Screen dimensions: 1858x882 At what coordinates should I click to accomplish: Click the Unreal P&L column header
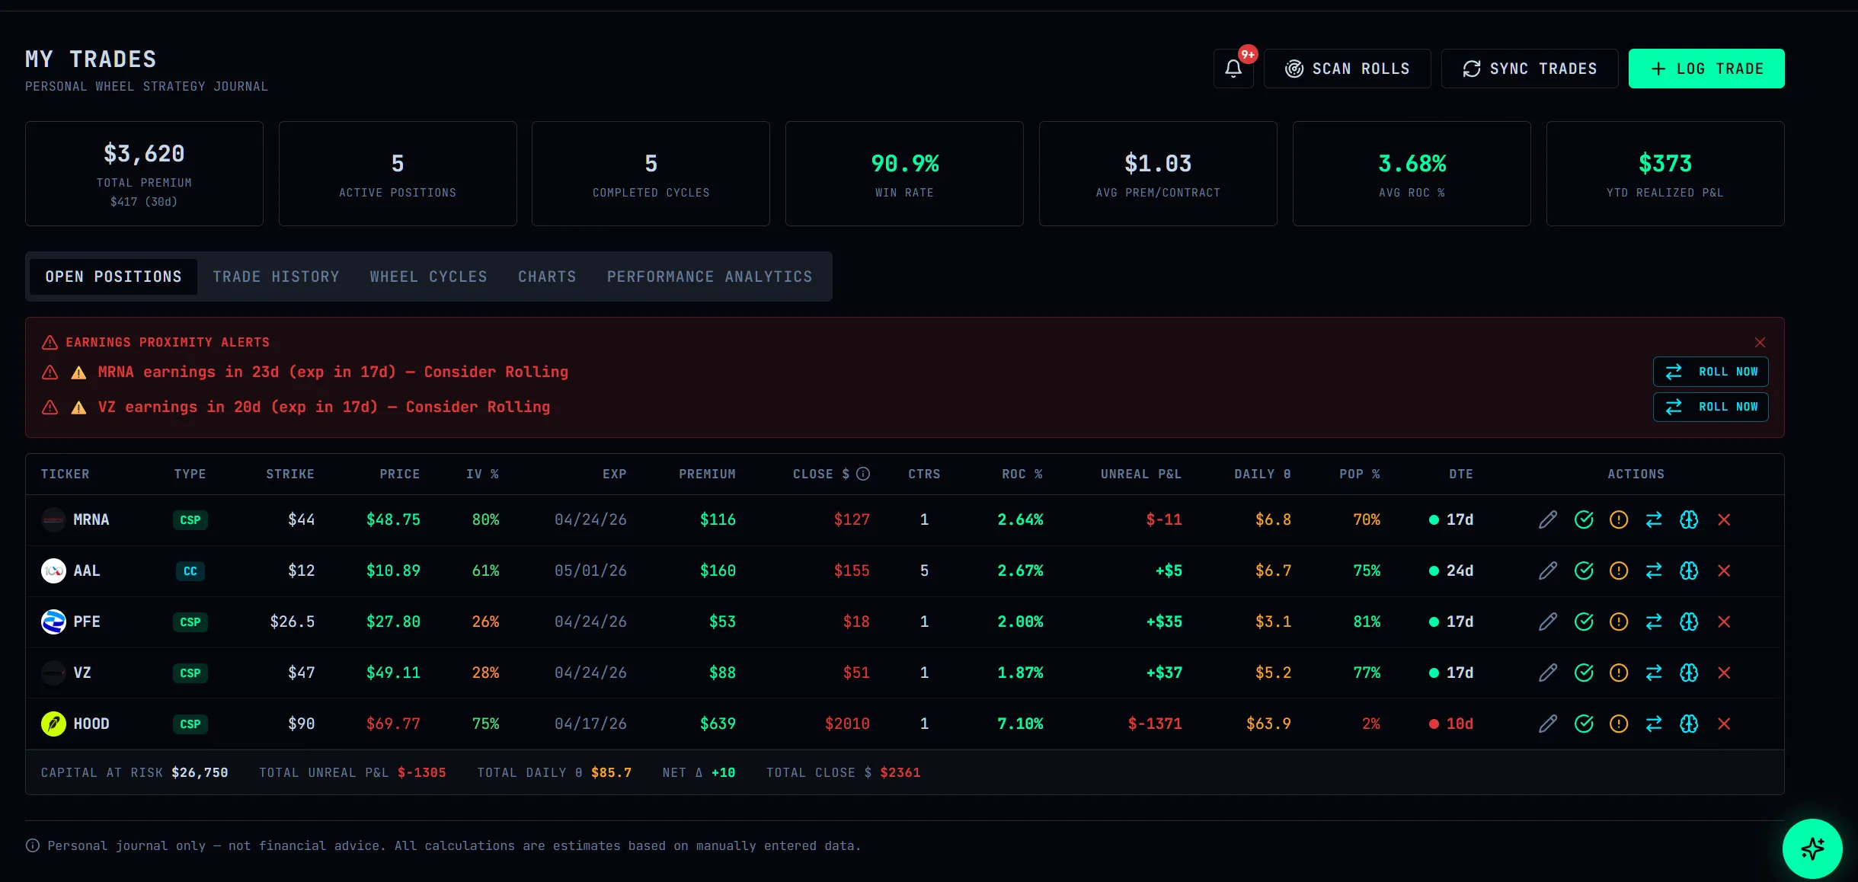pos(1140,474)
